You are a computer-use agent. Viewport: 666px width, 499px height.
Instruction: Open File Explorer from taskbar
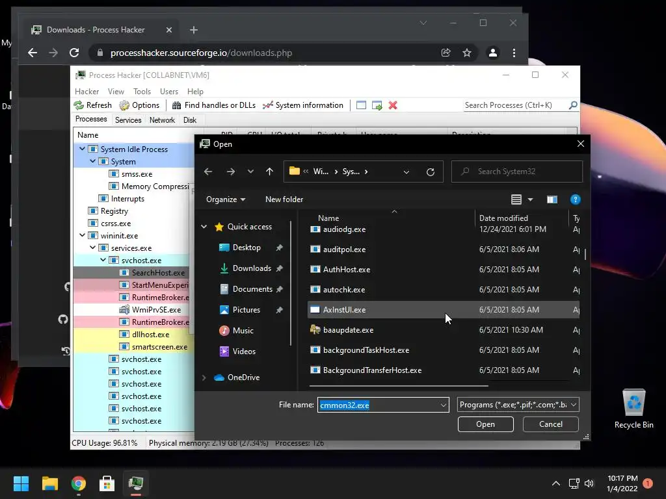pyautogui.click(x=49, y=483)
